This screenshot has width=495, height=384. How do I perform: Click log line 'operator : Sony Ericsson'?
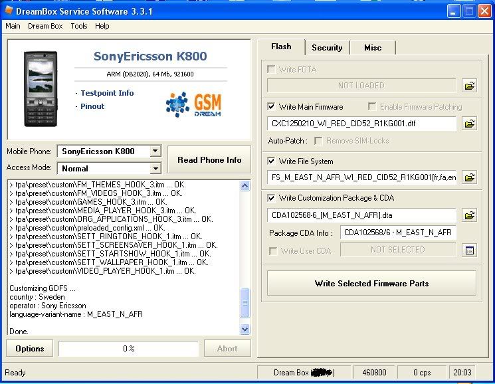coord(48,306)
